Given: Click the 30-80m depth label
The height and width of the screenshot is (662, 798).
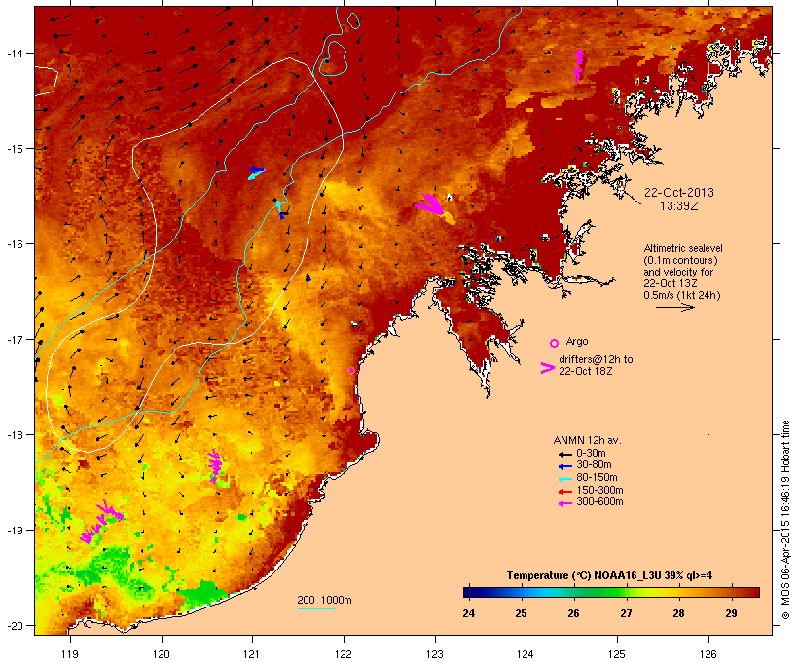Looking at the screenshot, I should [x=594, y=465].
